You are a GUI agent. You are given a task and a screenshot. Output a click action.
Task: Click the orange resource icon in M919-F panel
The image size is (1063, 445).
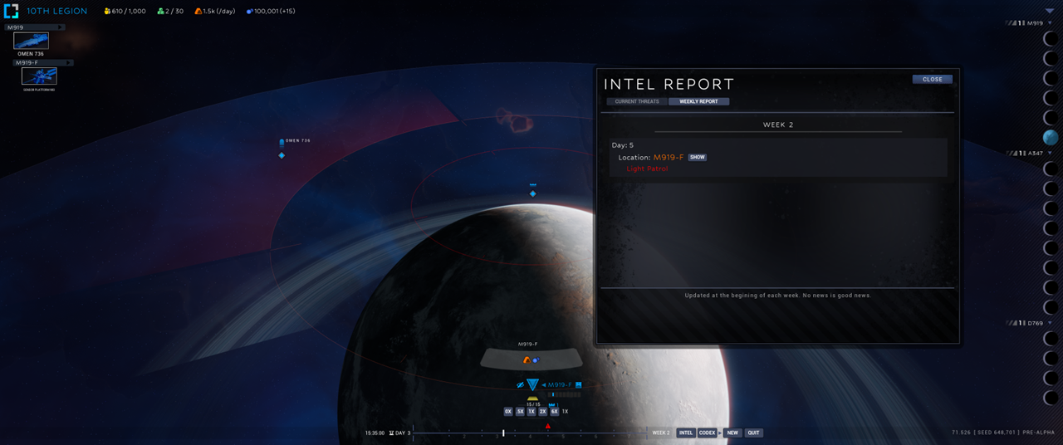tap(527, 359)
